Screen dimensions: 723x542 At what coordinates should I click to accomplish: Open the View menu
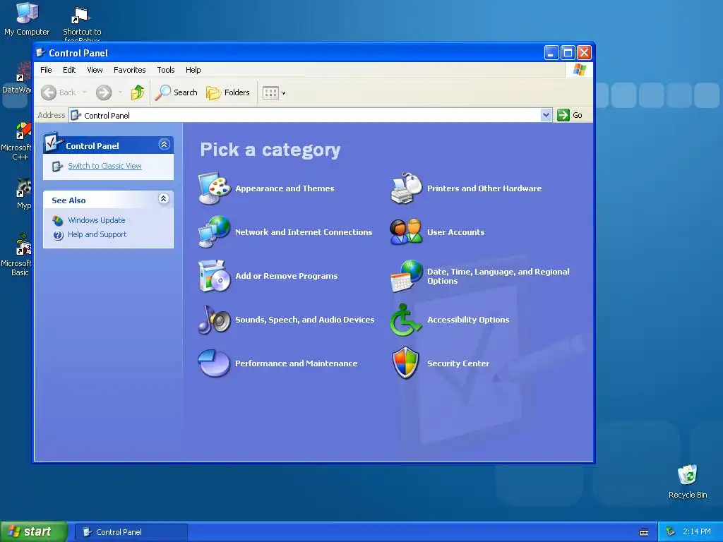tap(95, 70)
